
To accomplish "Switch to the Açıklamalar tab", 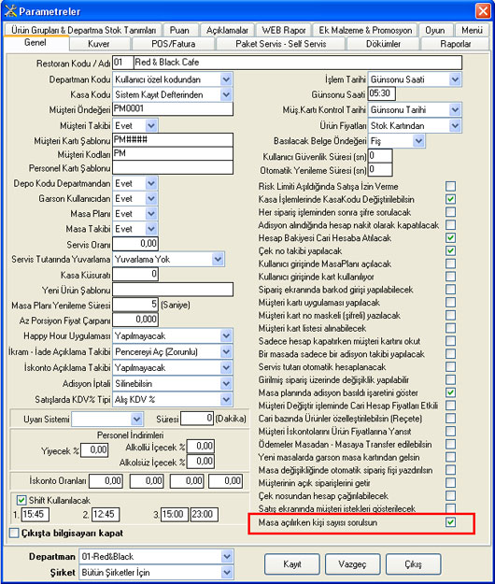I will point(227,30).
